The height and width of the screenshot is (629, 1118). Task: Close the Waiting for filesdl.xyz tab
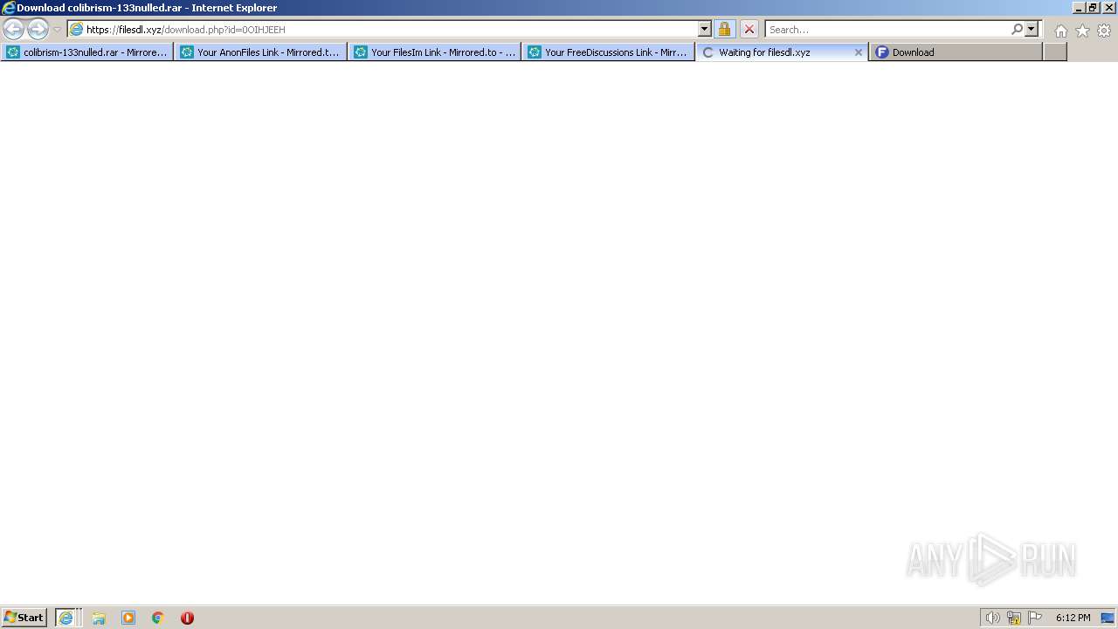pos(858,52)
